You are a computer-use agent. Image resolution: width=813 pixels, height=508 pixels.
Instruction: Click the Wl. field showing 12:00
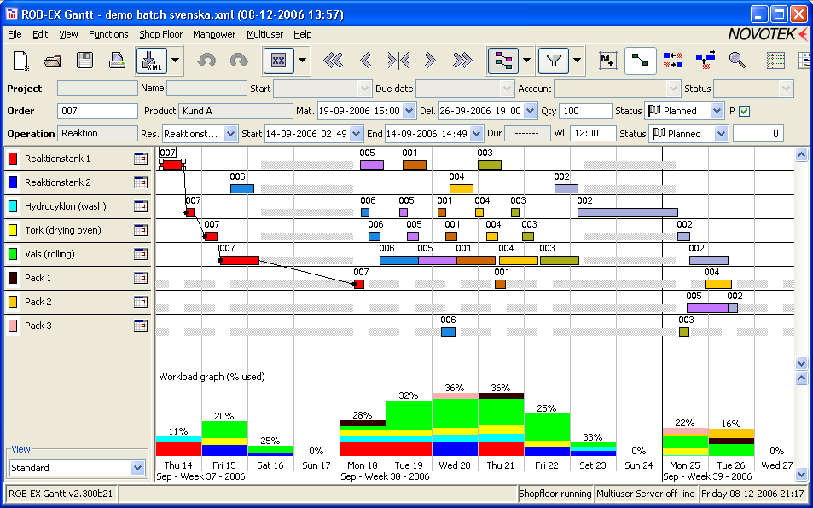pyautogui.click(x=593, y=134)
